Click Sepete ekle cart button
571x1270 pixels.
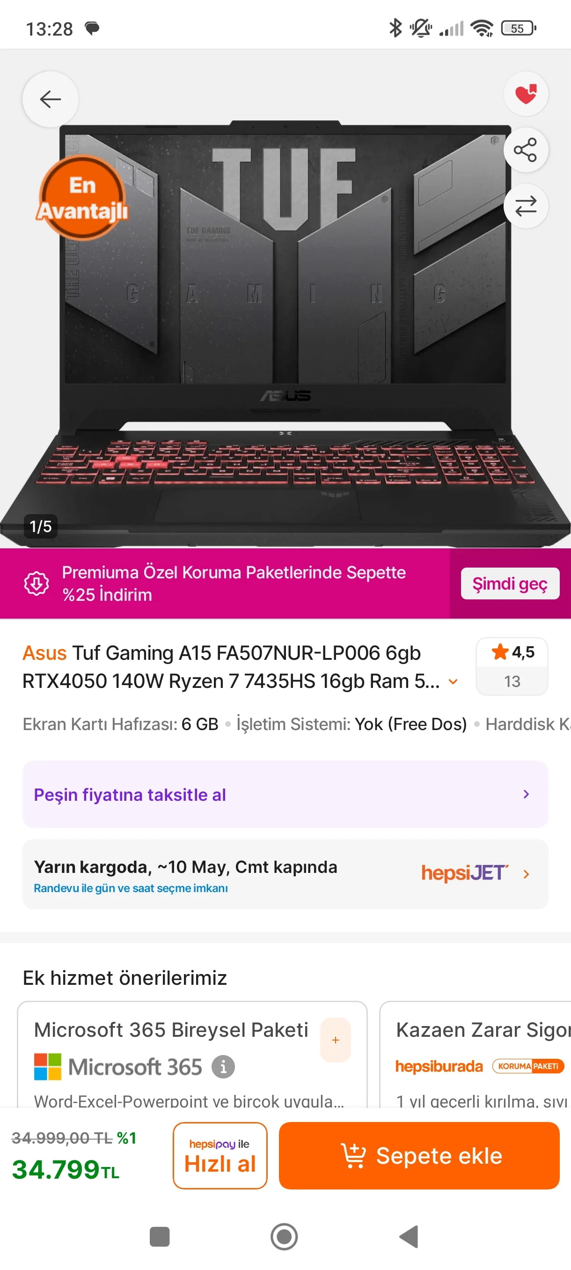419,1155
